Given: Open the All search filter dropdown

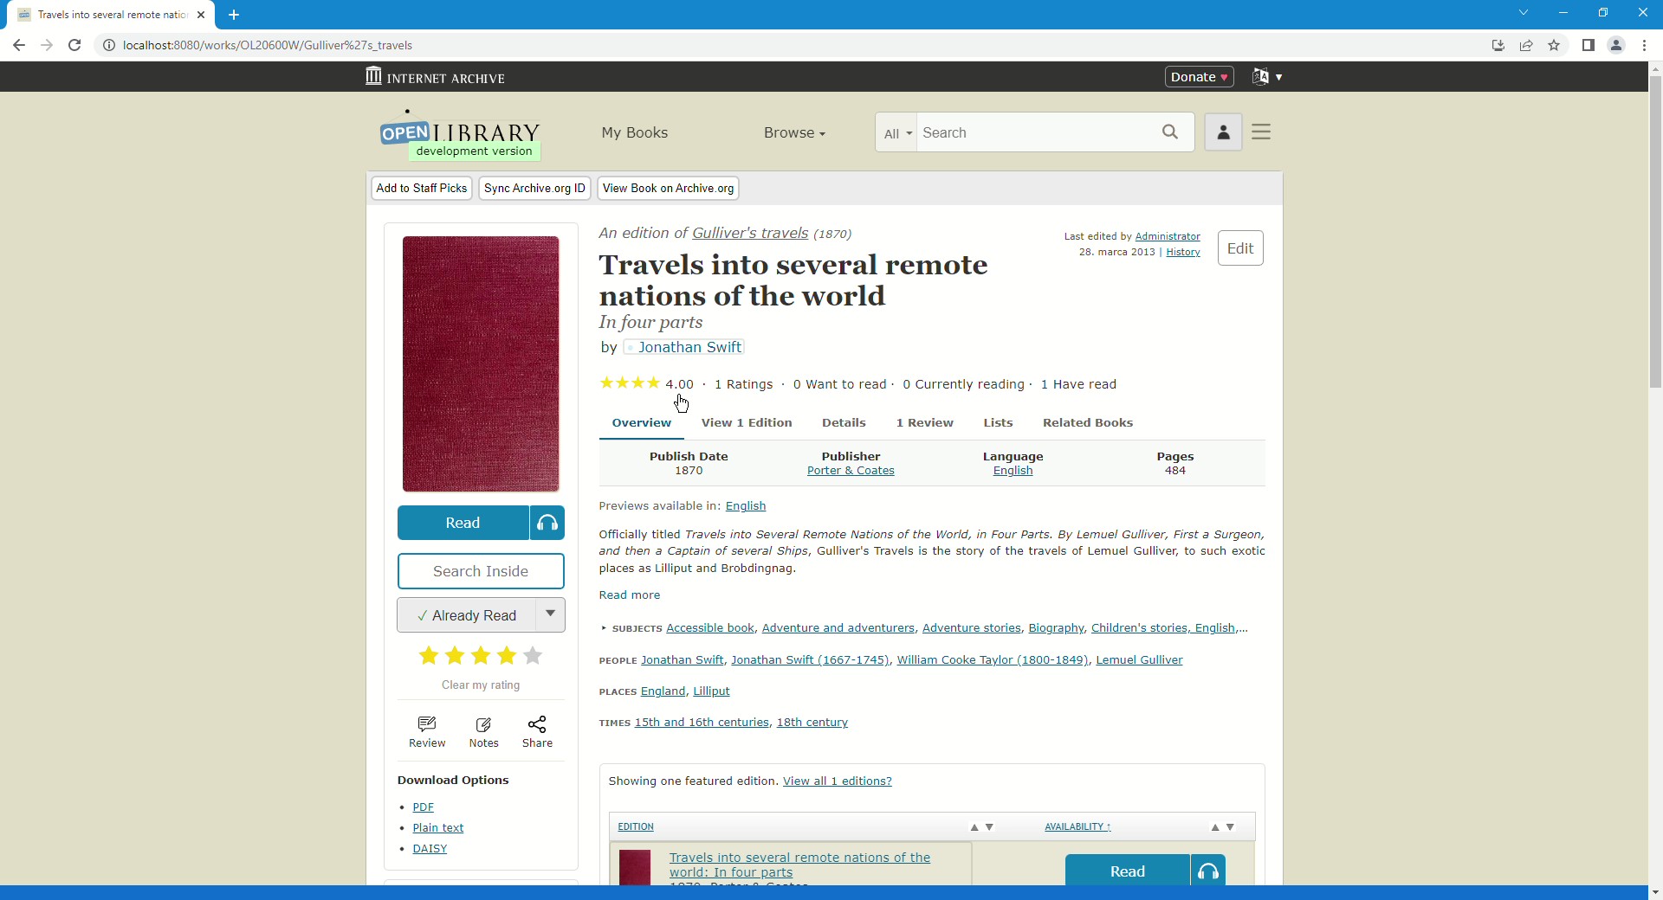Looking at the screenshot, I should 896,133.
